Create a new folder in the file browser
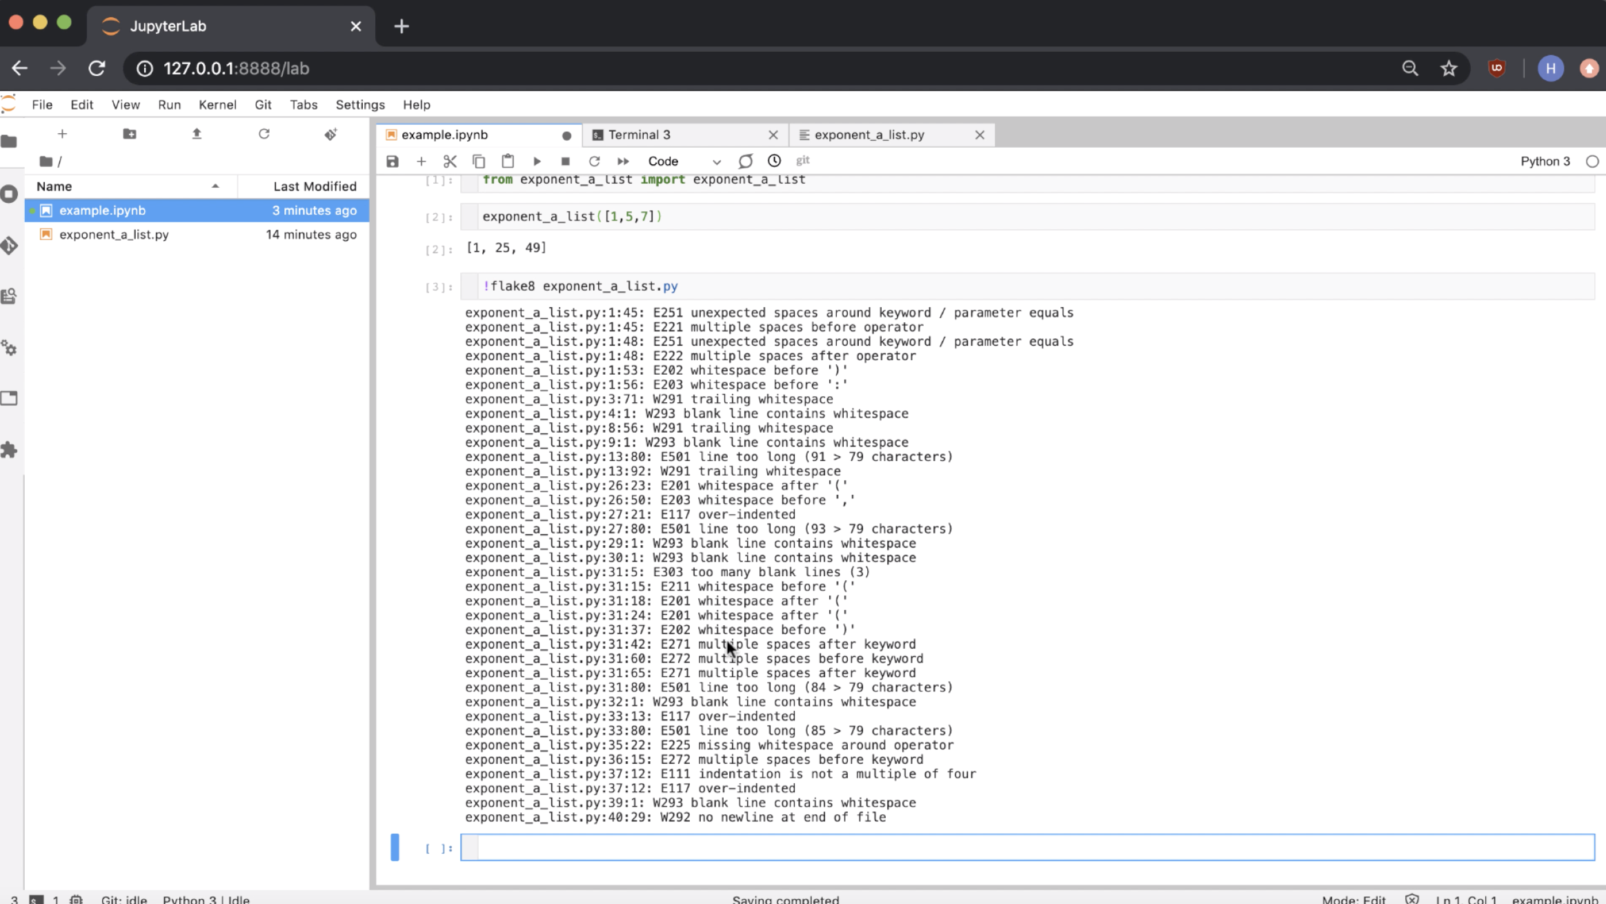 (x=130, y=134)
